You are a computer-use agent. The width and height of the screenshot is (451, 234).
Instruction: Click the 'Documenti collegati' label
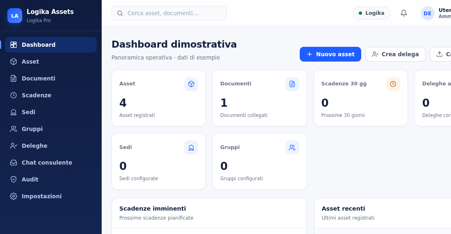244,115
